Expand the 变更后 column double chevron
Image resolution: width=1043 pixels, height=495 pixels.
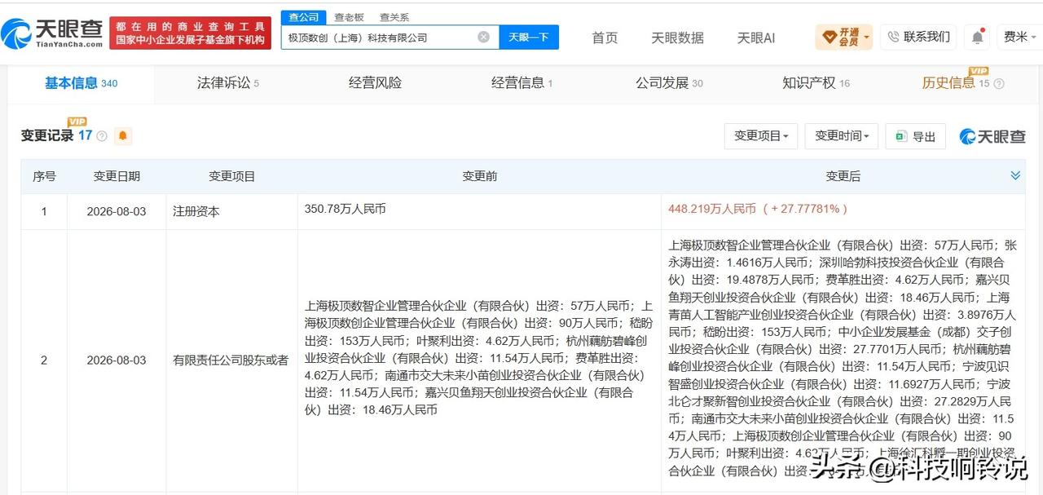[x=1015, y=175]
